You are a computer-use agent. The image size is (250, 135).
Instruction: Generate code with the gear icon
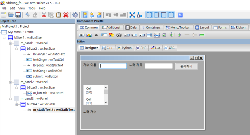75,15
